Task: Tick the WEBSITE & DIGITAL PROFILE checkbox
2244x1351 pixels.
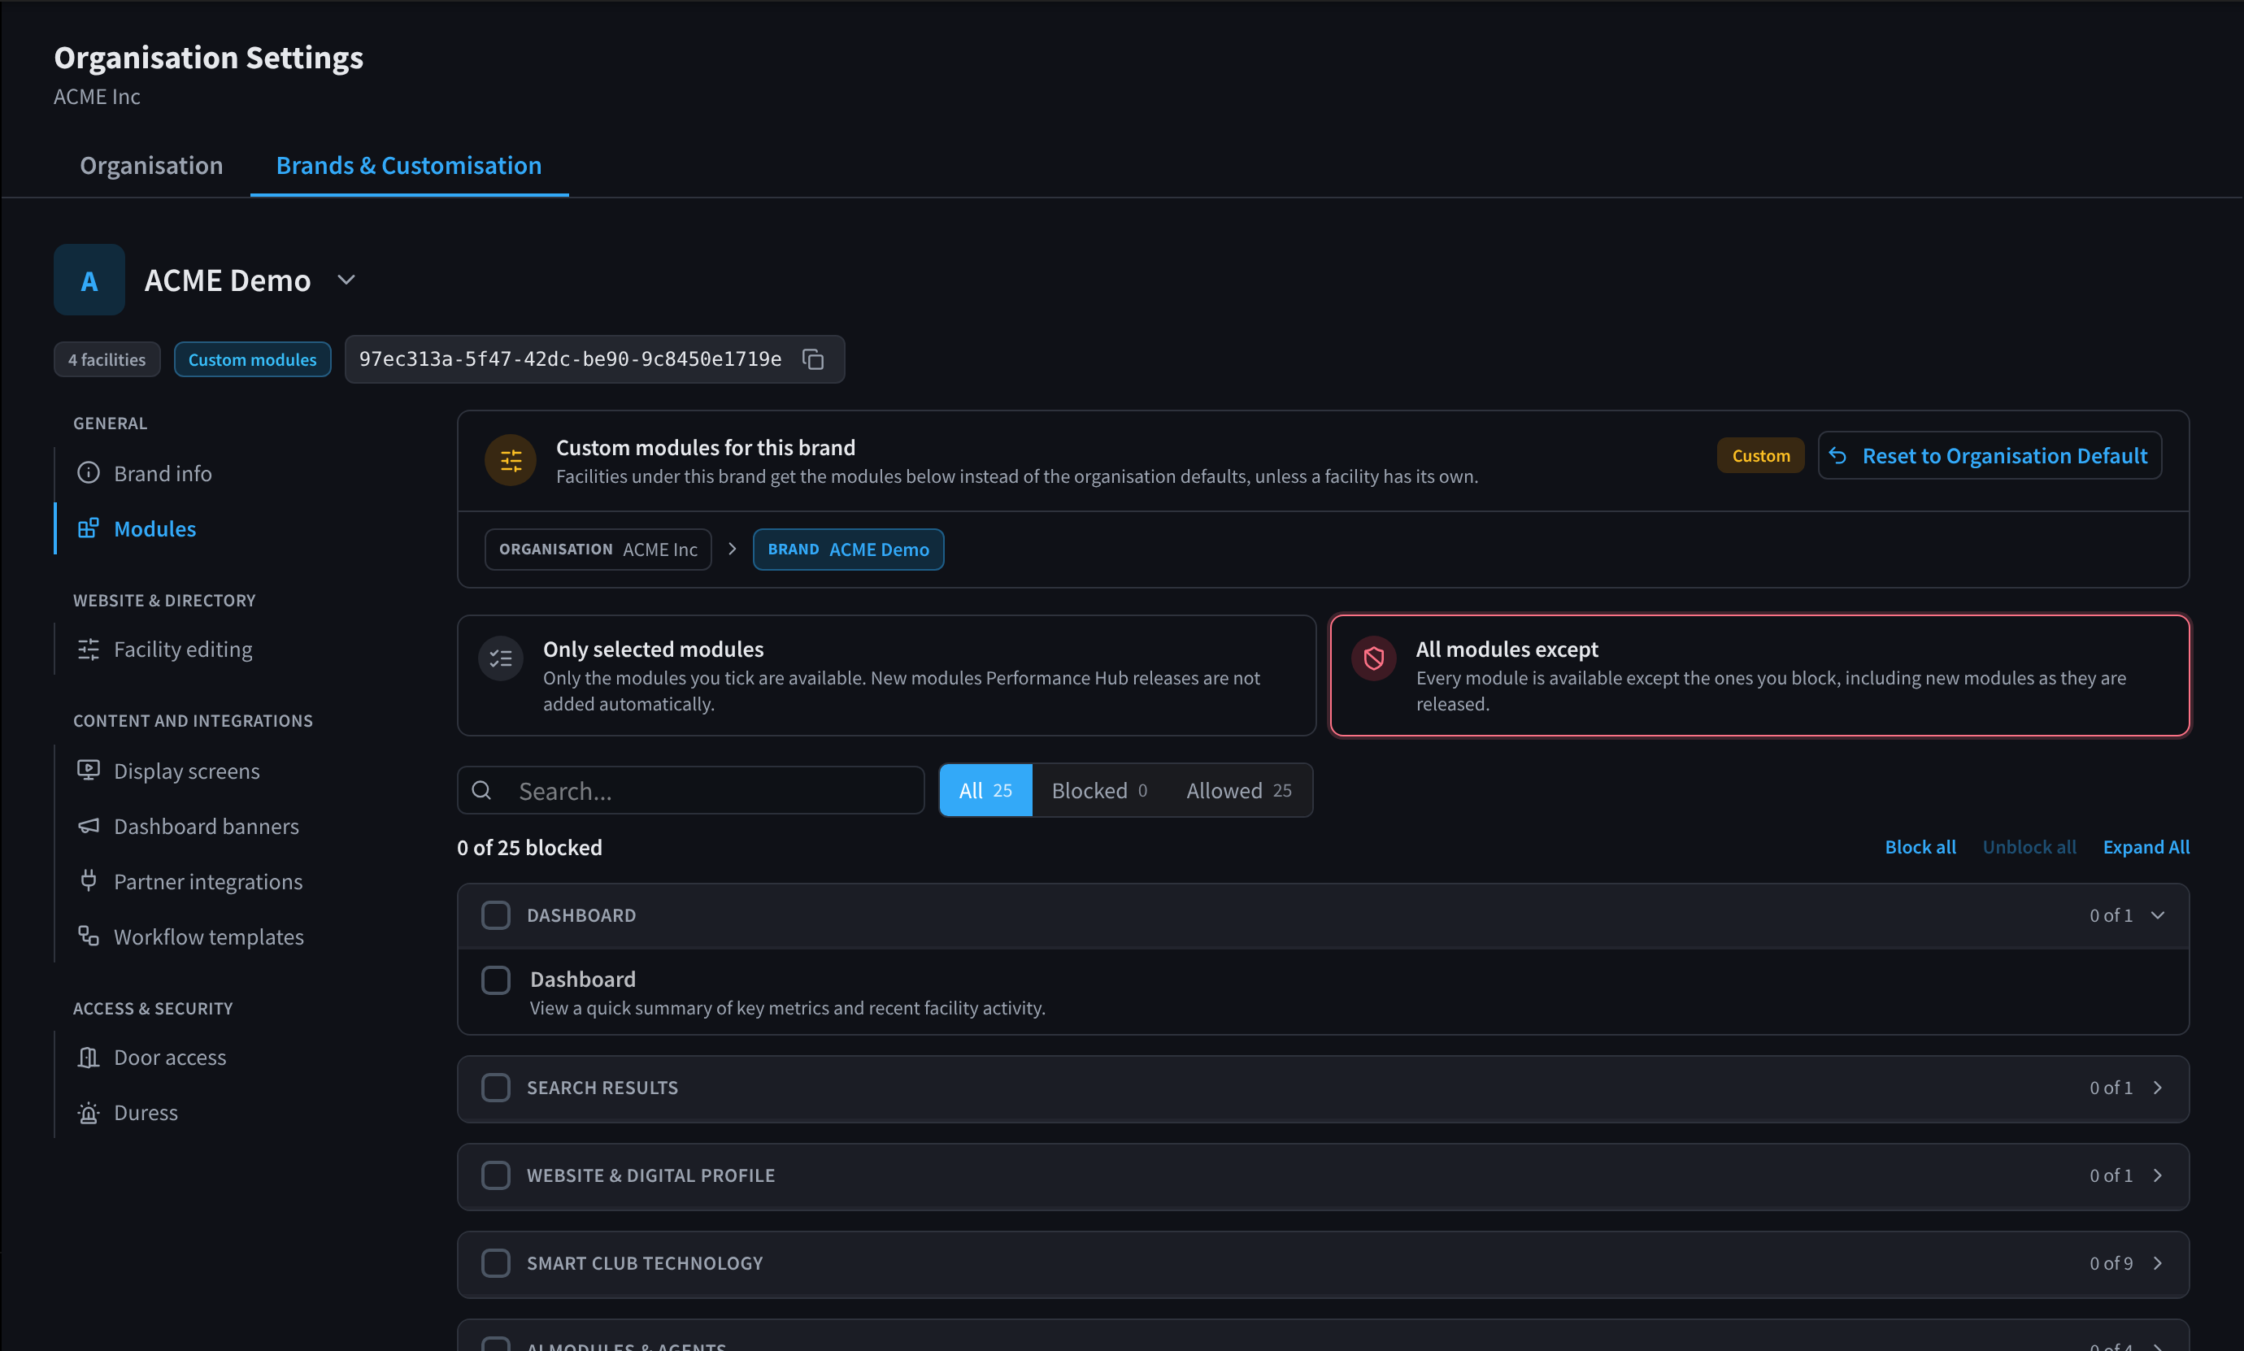Action: (495, 1175)
